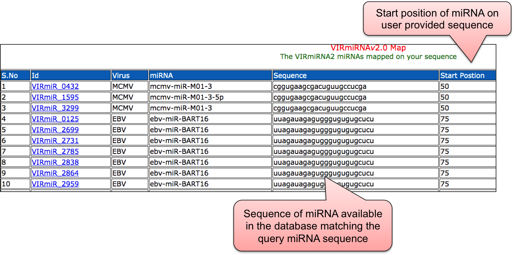Click the Id column header
This screenshot has width=514, height=255.
35,76
